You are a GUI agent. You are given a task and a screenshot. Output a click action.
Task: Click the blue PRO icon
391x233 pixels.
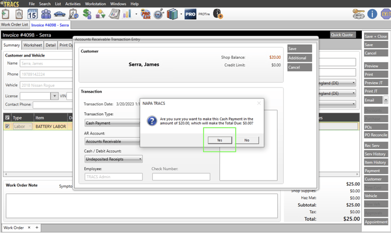(190, 14)
